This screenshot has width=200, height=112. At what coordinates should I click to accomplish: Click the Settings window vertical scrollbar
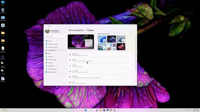click(135, 52)
